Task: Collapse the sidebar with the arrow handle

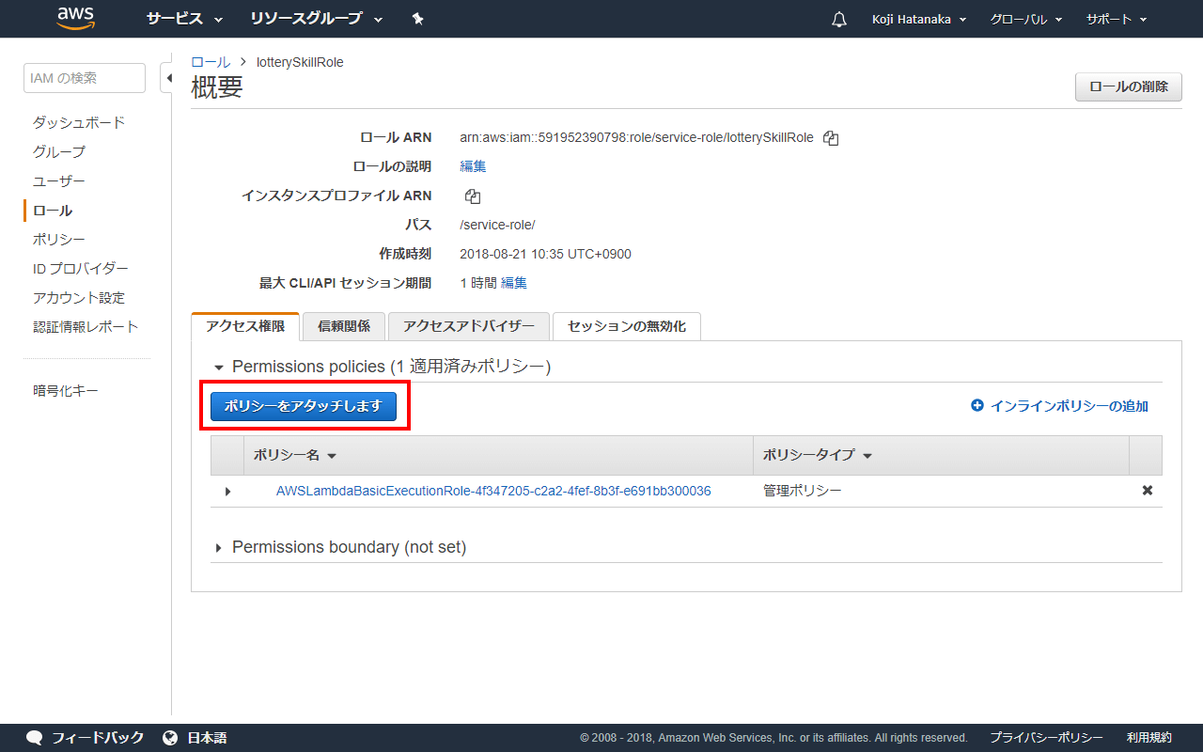Action: point(169,78)
